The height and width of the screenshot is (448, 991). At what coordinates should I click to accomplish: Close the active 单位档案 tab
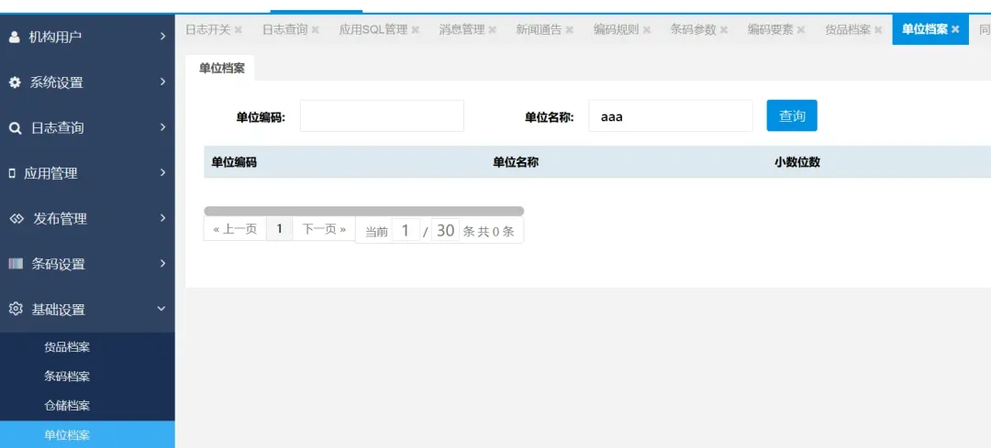point(955,29)
